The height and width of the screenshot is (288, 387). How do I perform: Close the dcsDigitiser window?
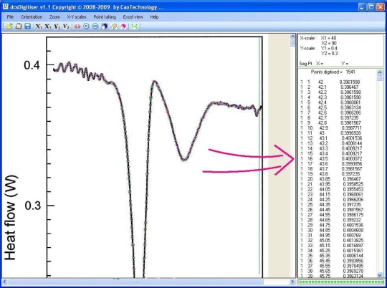click(x=380, y=7)
